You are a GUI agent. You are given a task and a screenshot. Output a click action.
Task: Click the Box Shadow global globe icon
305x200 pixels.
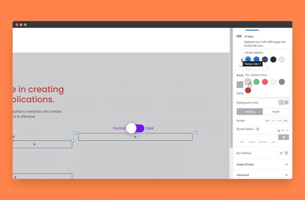point(286,153)
